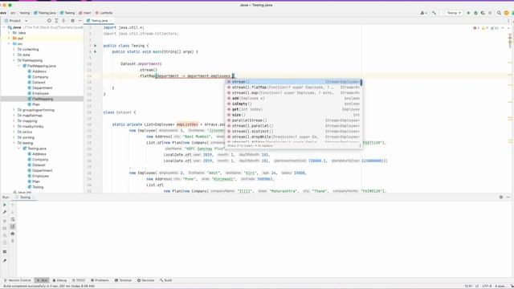Expand the sorting package
Screen dimensions: 514x289
pos(14,137)
